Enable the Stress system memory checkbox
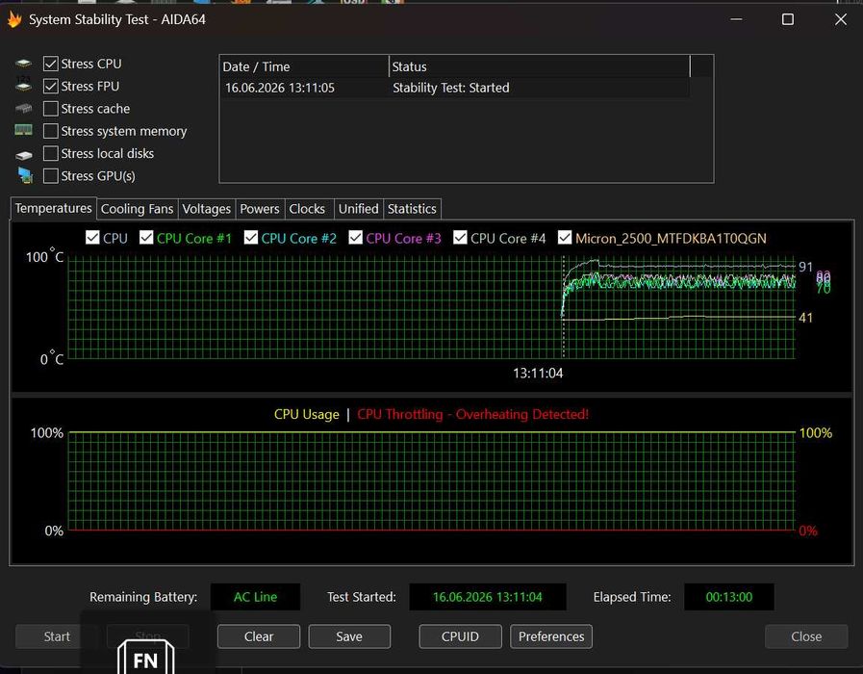The width and height of the screenshot is (863, 674). coord(51,131)
